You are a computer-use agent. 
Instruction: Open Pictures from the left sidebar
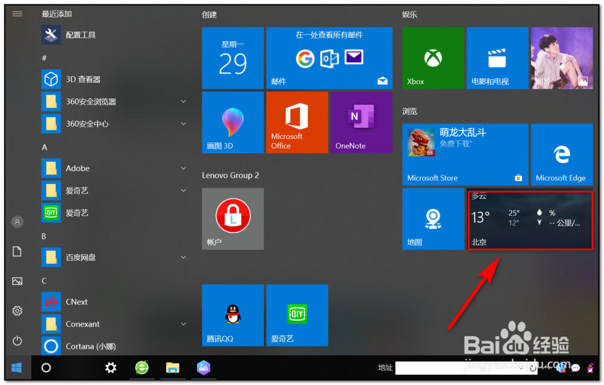pos(18,281)
